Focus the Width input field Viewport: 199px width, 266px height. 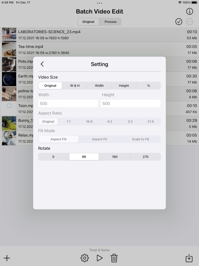point(68,104)
